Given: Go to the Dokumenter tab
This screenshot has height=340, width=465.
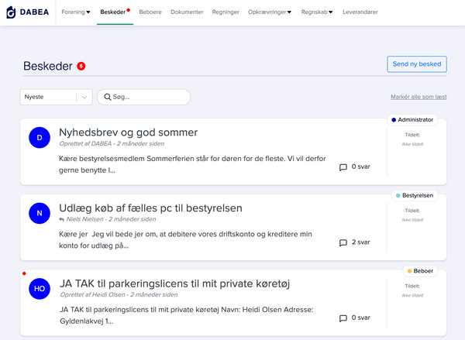Looking at the screenshot, I should click(187, 12).
